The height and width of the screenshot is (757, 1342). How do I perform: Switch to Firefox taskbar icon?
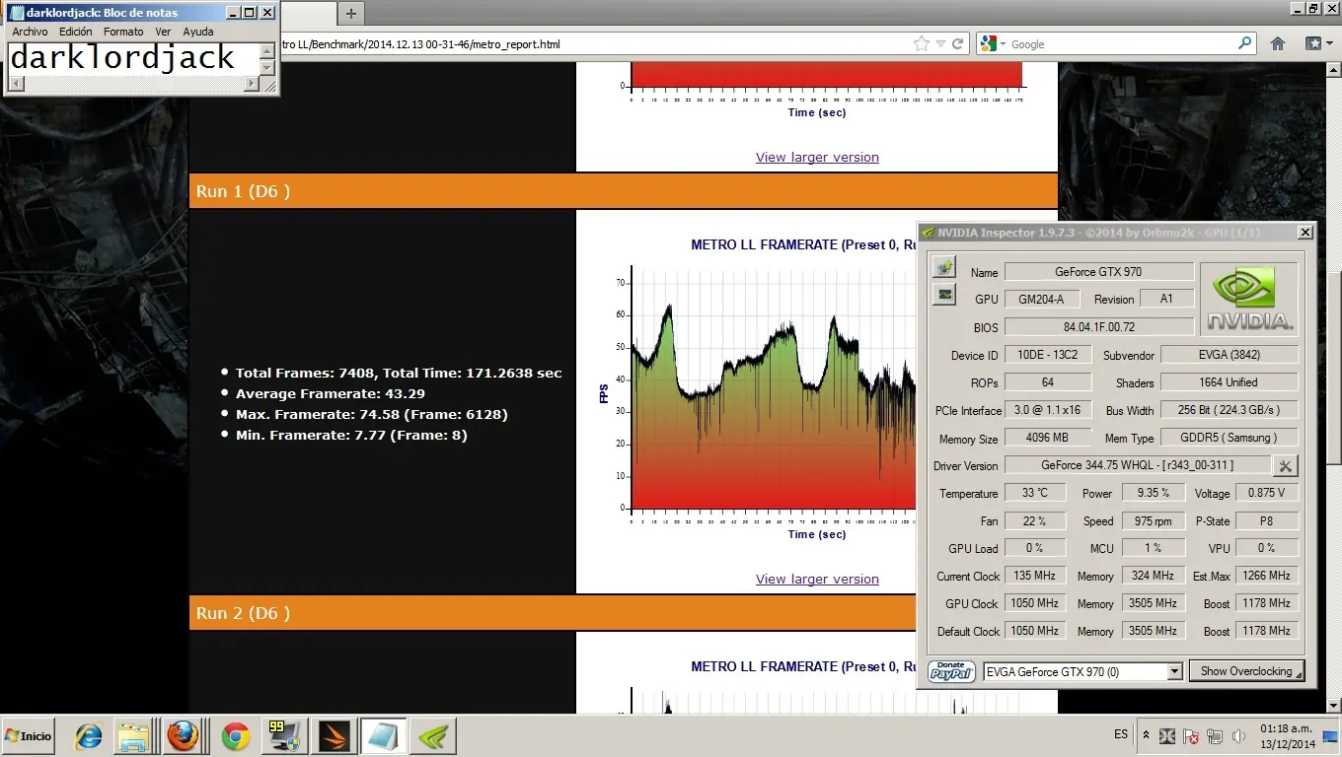183,736
